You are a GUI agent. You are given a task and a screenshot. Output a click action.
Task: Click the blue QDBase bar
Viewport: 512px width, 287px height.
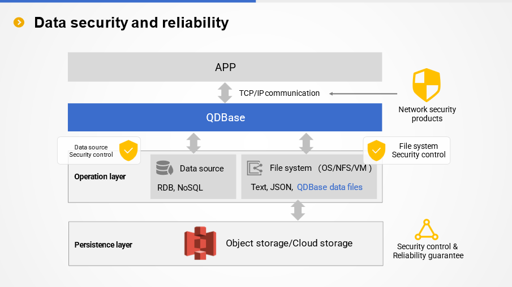coord(225,117)
